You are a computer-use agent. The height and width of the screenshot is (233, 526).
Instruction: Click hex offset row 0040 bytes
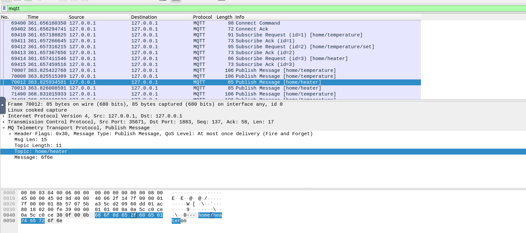click(x=92, y=215)
